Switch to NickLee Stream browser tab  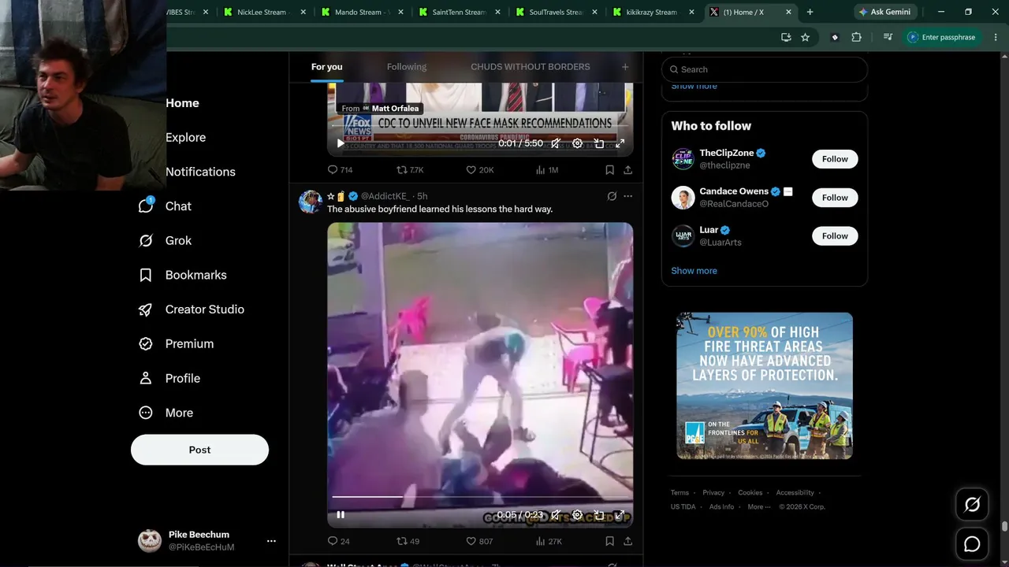click(263, 12)
